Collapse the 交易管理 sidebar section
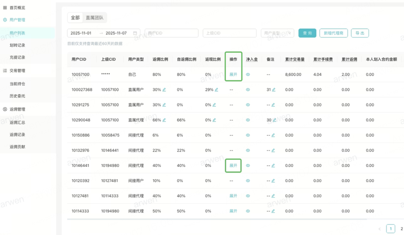404x235 pixels. [x=17, y=71]
